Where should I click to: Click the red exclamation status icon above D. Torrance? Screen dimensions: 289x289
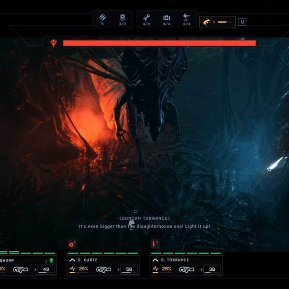coord(155,244)
